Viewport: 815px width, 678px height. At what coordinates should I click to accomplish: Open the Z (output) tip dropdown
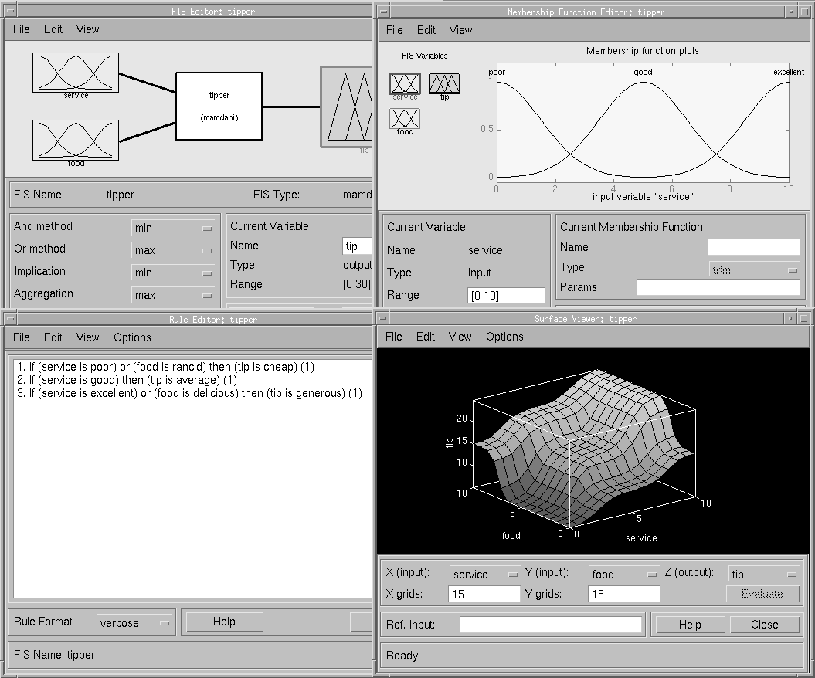[x=763, y=574]
